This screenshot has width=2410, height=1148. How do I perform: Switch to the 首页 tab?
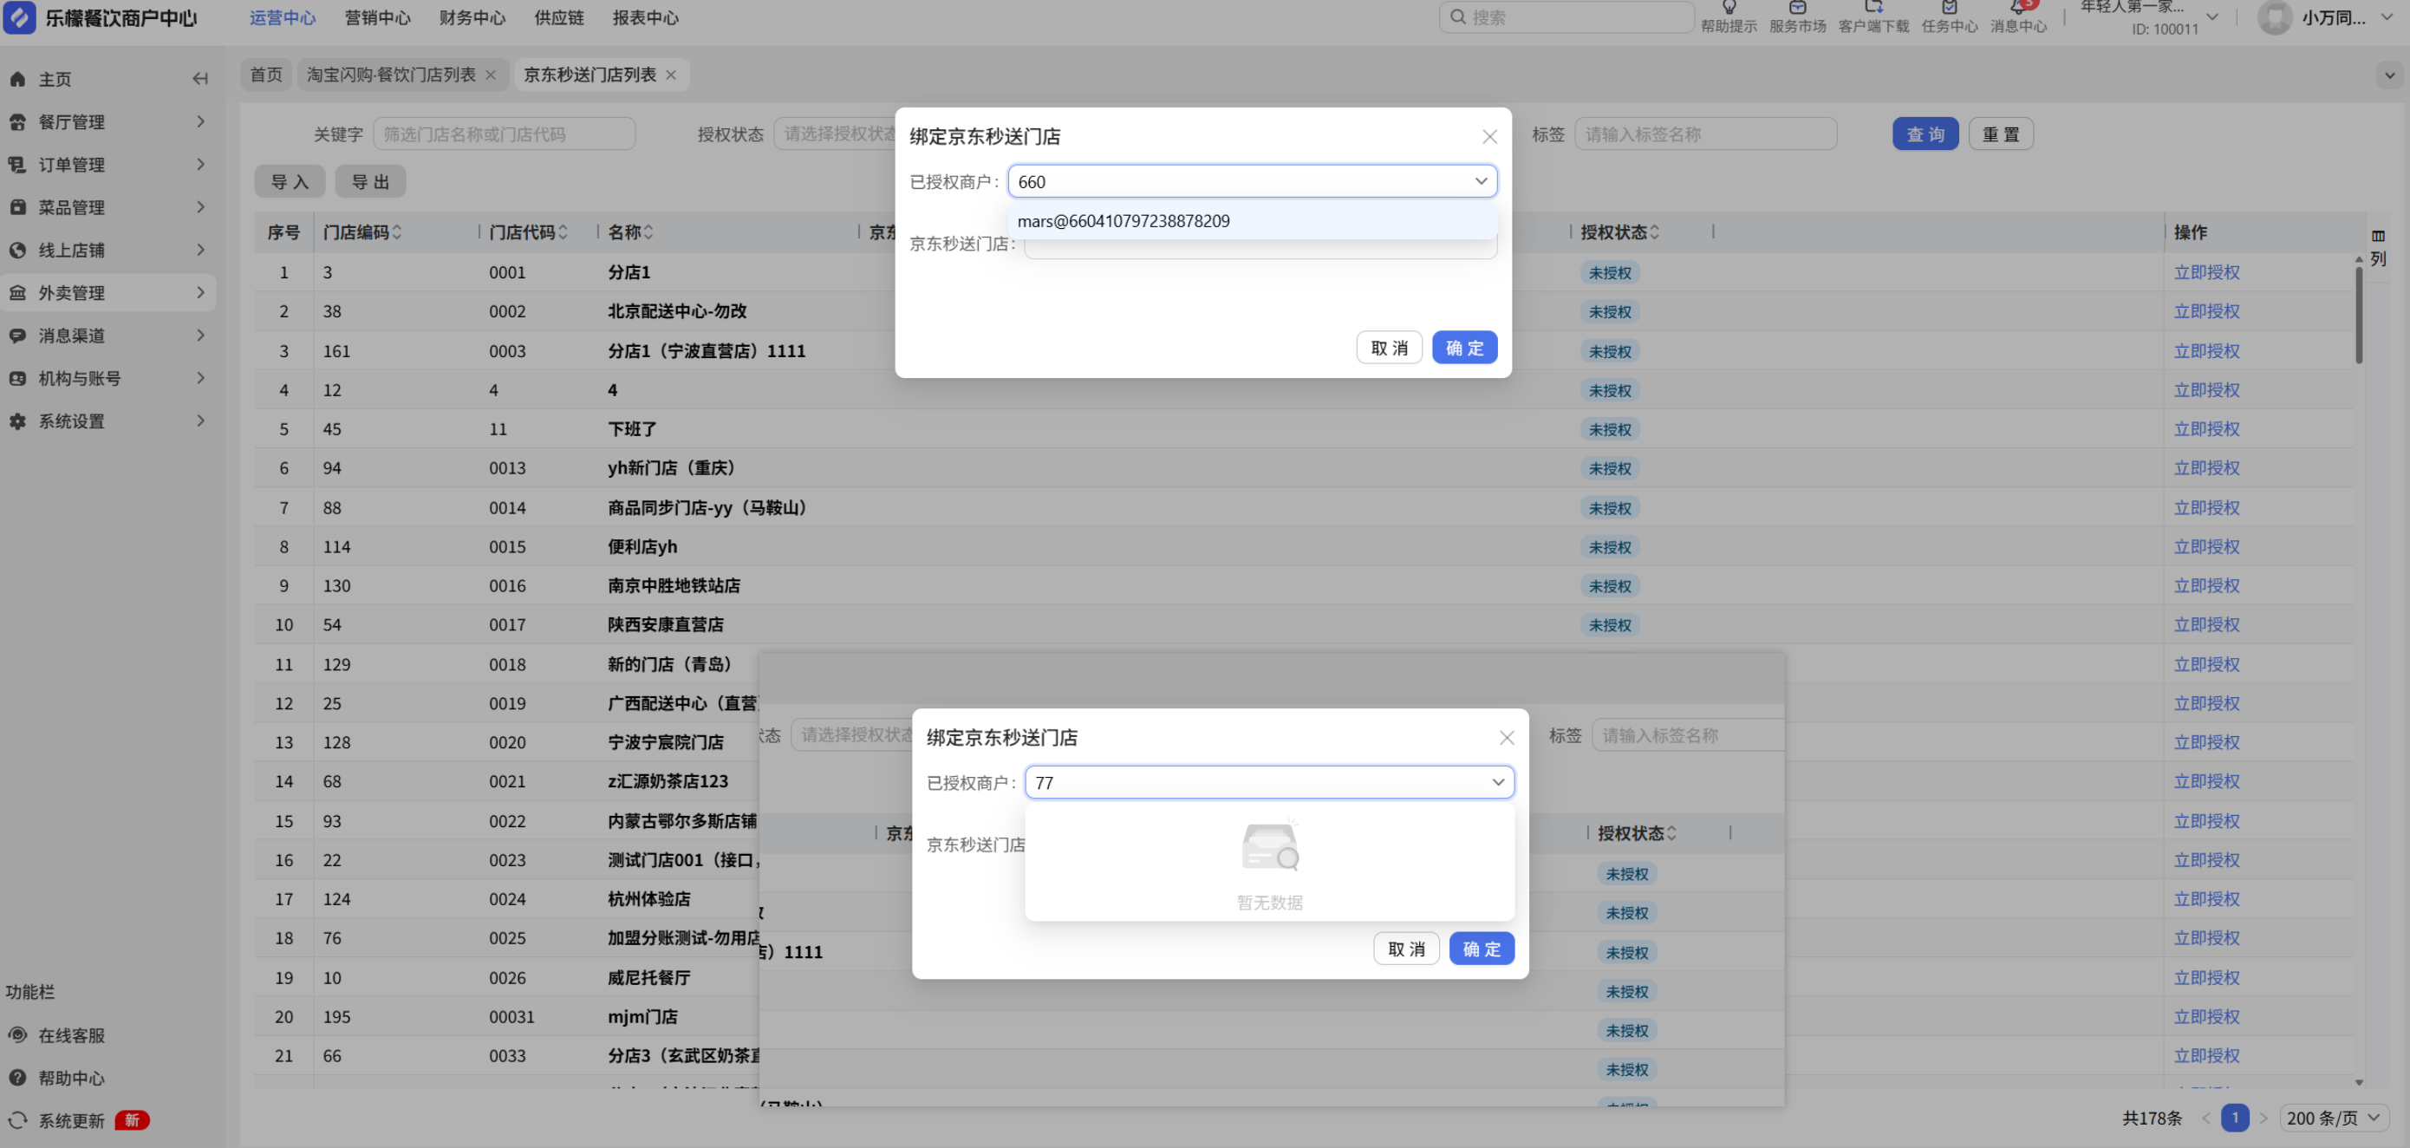[x=267, y=75]
